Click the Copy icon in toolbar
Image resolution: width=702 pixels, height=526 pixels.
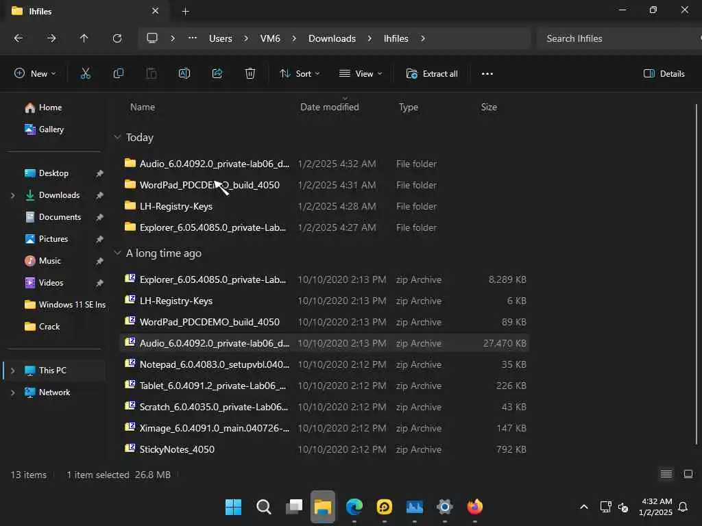(x=118, y=74)
